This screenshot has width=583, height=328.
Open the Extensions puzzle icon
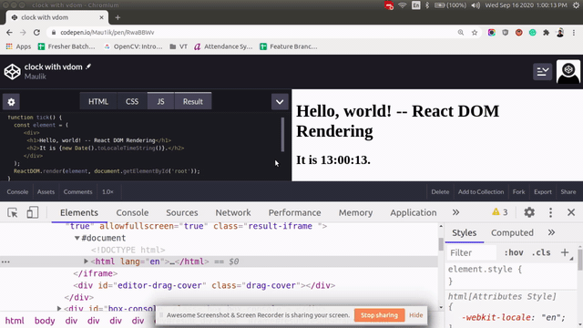pyautogui.click(x=547, y=33)
